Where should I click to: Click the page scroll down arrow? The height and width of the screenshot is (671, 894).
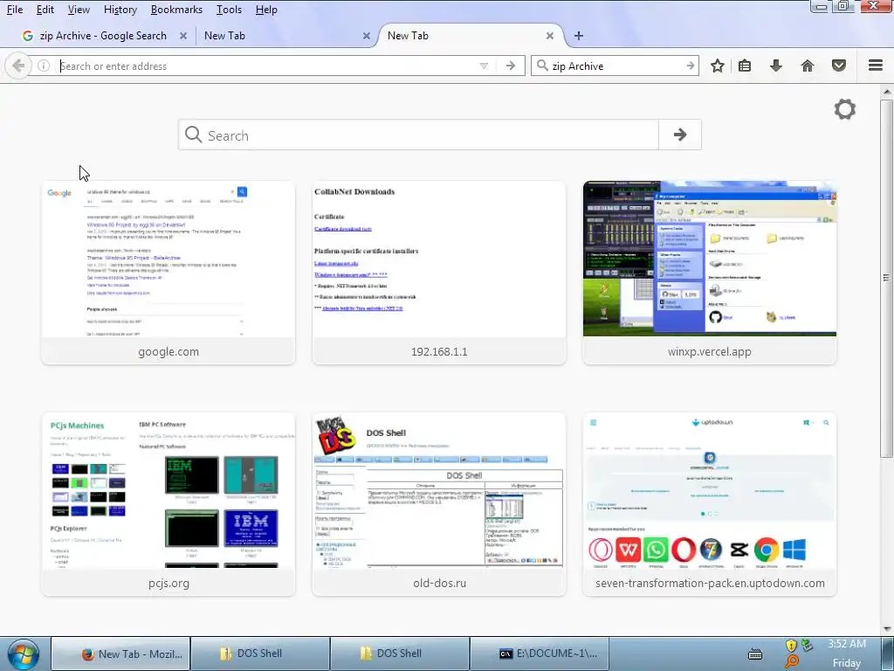[x=887, y=629]
